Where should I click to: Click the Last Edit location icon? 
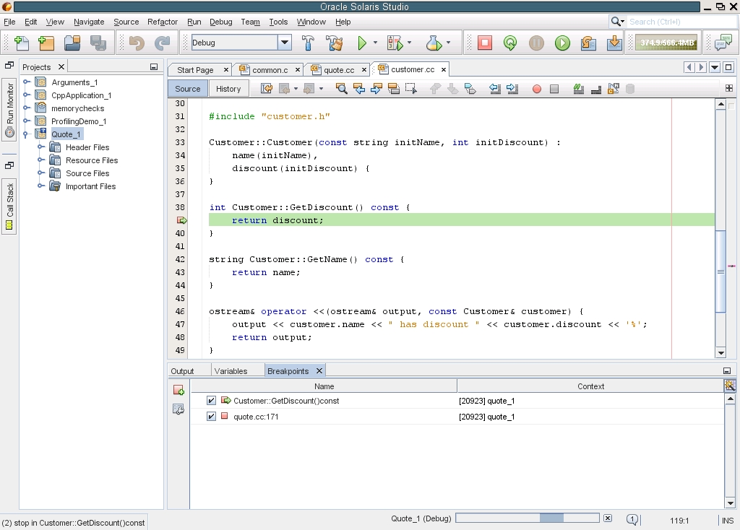click(x=267, y=89)
